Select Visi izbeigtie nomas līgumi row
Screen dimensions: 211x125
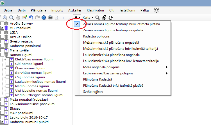pyautogui.click(x=36, y=91)
